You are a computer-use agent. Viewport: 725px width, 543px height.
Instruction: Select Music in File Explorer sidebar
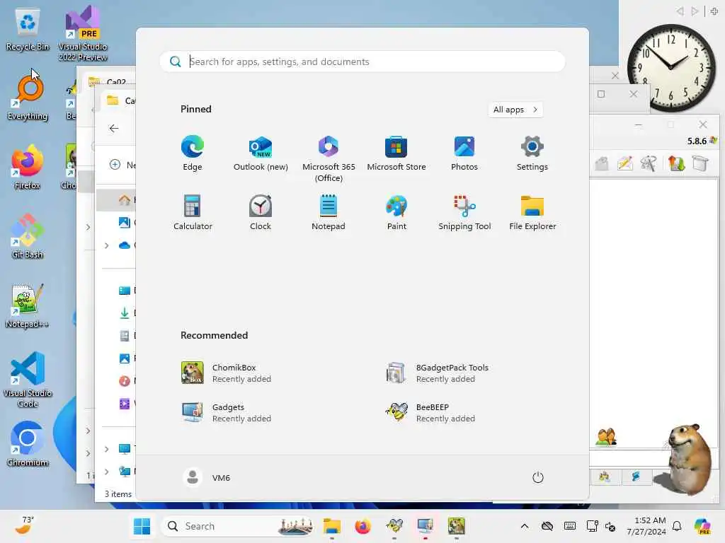point(125,381)
